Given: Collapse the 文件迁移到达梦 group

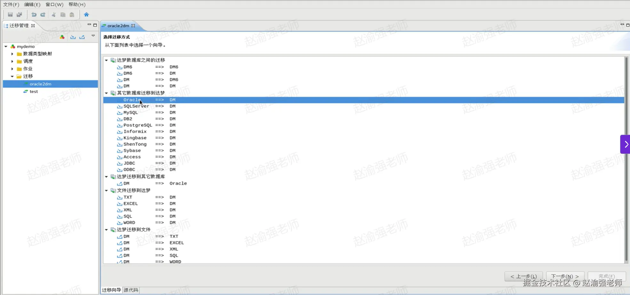Looking at the screenshot, I should (107, 190).
